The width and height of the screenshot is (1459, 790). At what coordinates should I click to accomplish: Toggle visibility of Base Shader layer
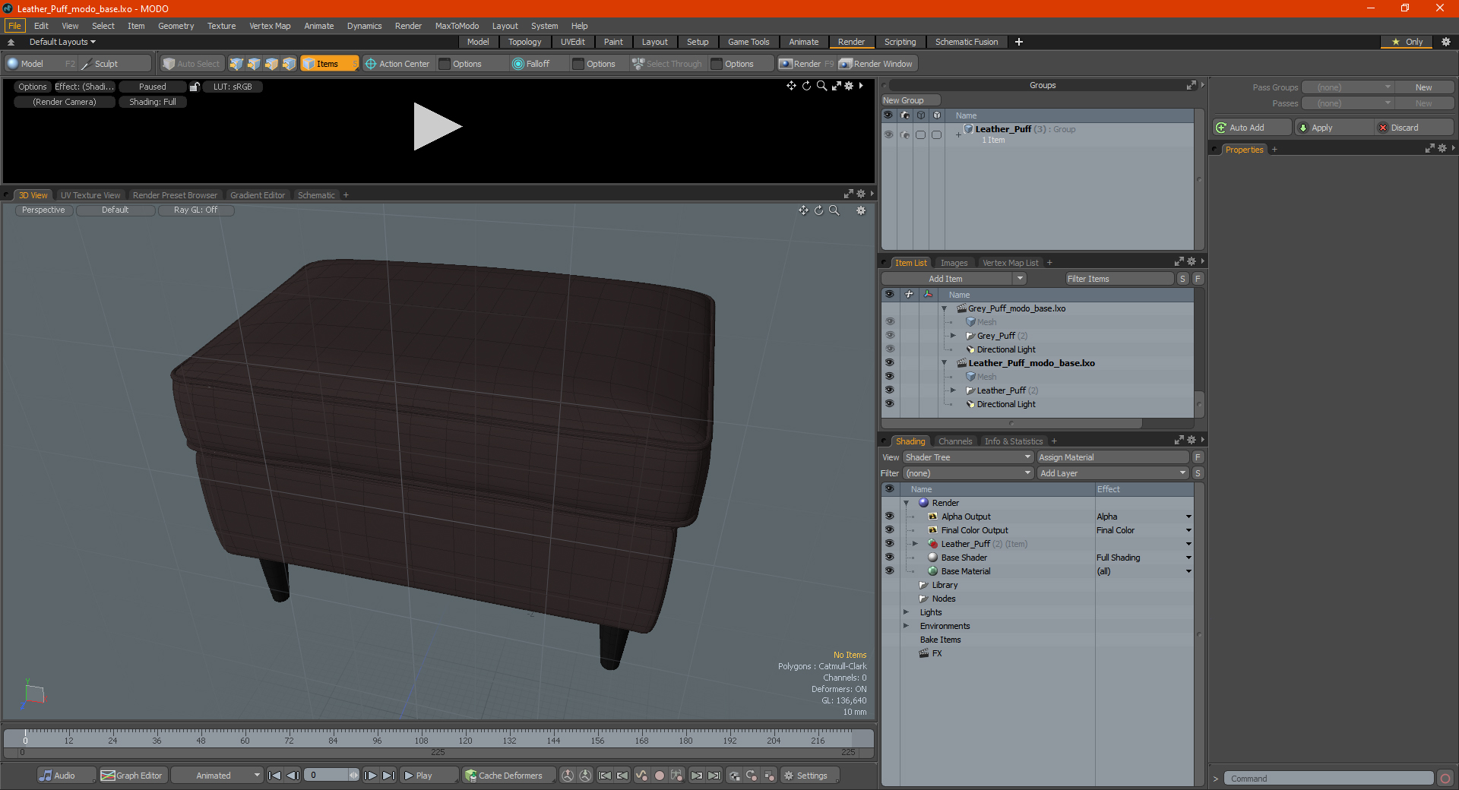(x=889, y=558)
